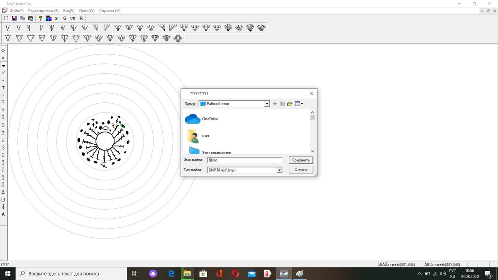Select the last fan-shaped icon in the upper stitch row
498x280 pixels.
click(261, 28)
